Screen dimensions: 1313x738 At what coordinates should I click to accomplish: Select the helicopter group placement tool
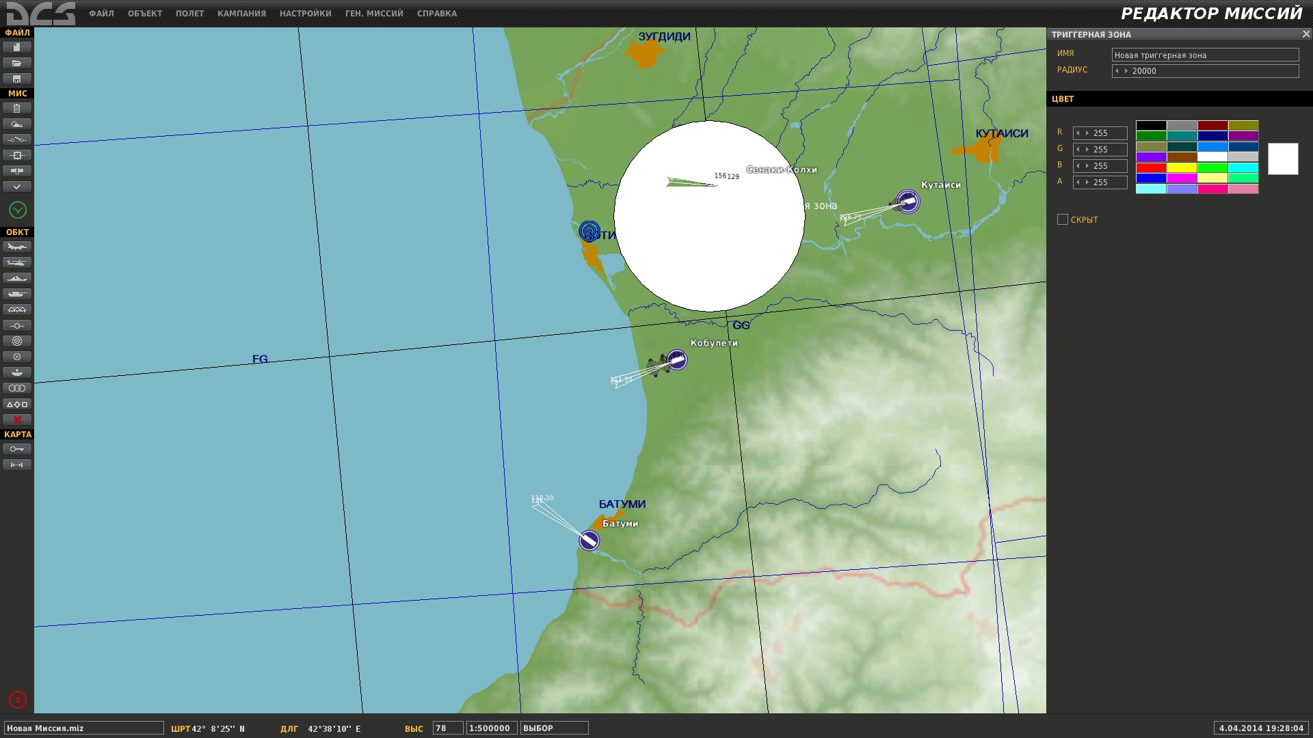[17, 262]
